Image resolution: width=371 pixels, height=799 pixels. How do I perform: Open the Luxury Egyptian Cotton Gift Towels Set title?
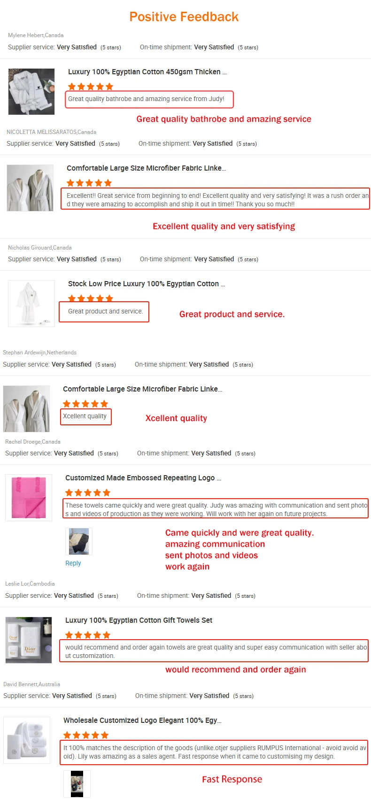click(139, 620)
